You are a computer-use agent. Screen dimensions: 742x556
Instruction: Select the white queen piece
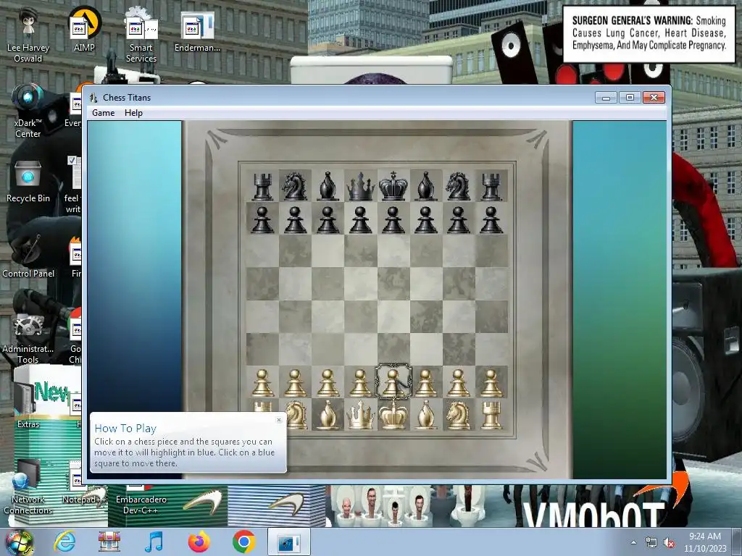coord(360,415)
